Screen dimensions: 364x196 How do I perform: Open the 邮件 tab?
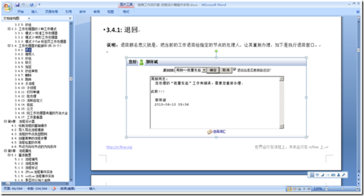tap(83, 12)
